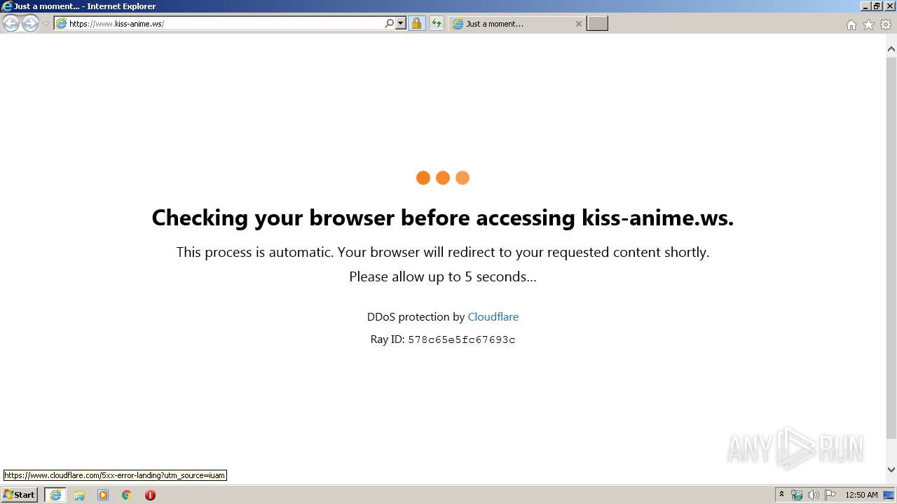Open a new blank tab
Screen dimensions: 897x504
597,24
